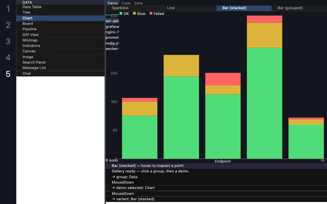Screen dimensions: 327x204
Task: Select group 2 in the left rail
Action: (x=8, y=25)
